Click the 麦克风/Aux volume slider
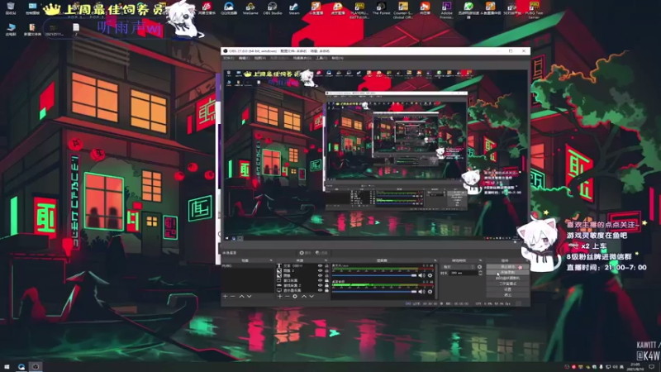Viewport: 661px width, 372px height. point(374,275)
